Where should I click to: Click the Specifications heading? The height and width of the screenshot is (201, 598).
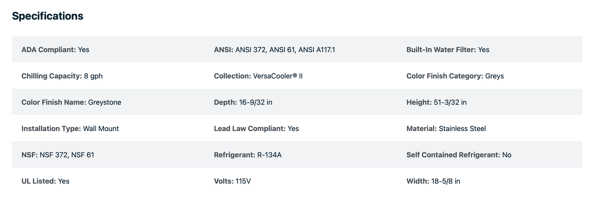click(x=48, y=16)
